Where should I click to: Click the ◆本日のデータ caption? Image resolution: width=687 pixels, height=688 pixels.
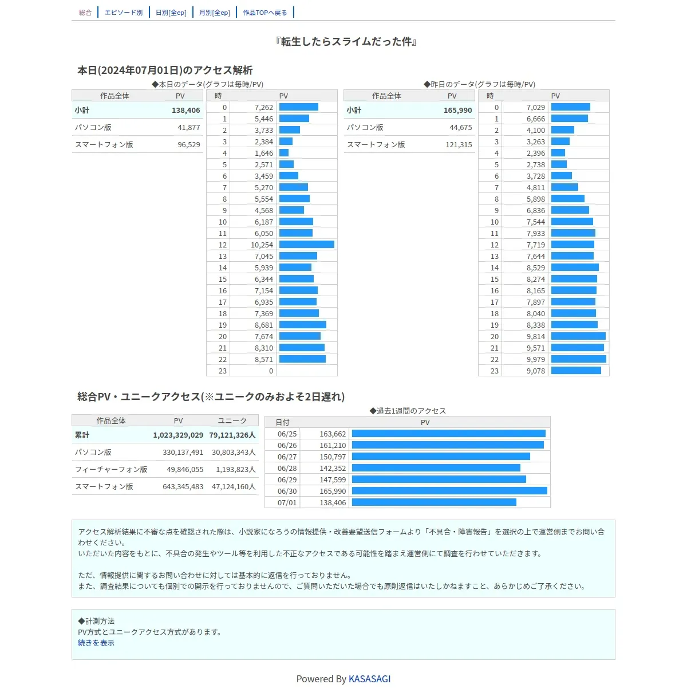[207, 84]
